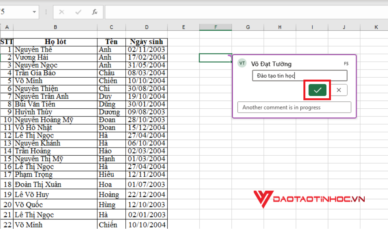
Task: Cancel the comment using the X button
Action: [x=338, y=90]
